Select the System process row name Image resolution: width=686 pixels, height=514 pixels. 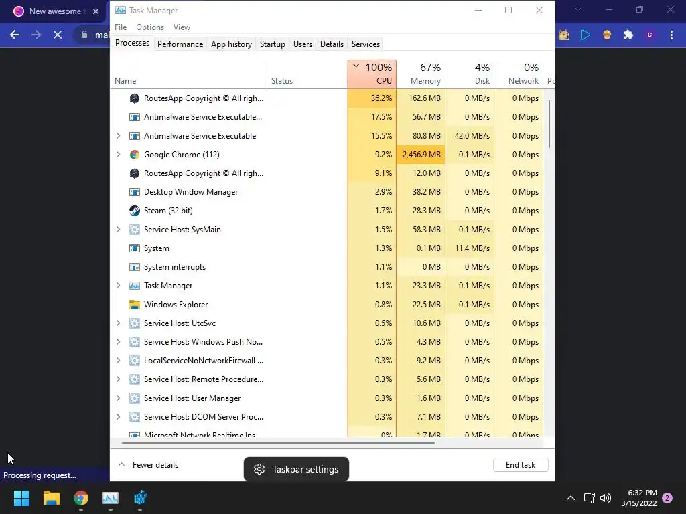coord(157,248)
